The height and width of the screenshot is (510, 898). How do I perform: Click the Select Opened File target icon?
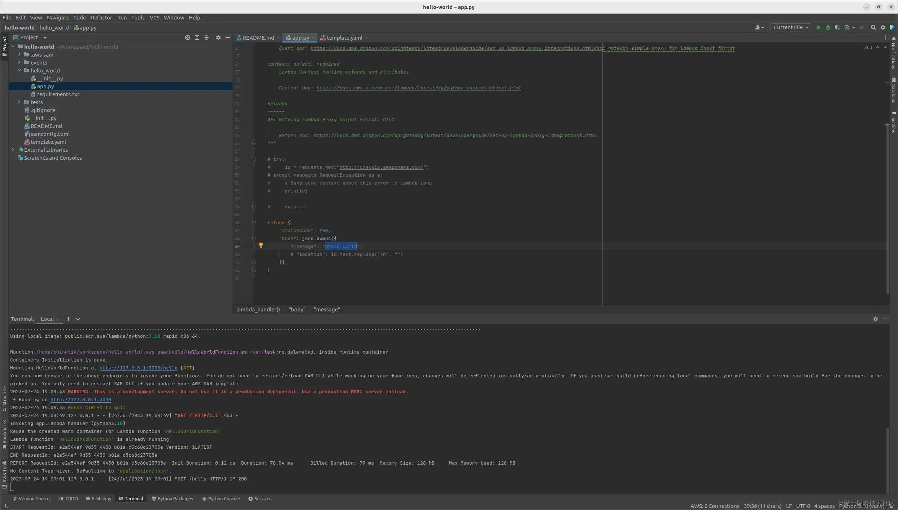[187, 37]
